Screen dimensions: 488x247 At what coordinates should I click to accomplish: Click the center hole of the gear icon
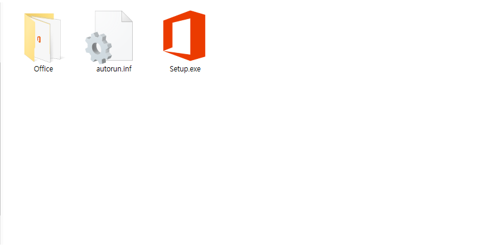(98, 48)
